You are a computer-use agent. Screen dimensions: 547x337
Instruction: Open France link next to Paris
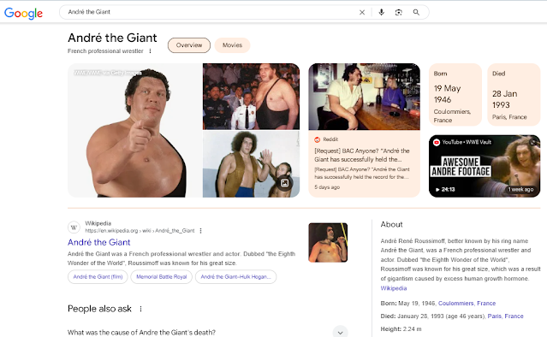[514, 316]
